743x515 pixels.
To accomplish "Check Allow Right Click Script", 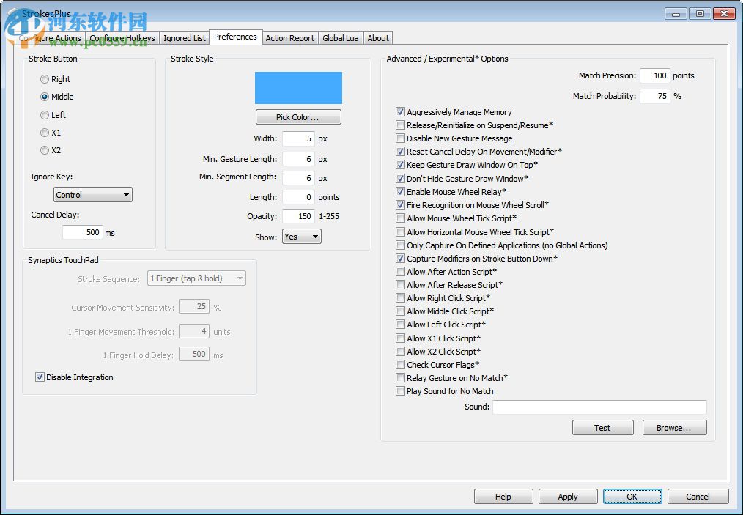I will [400, 298].
